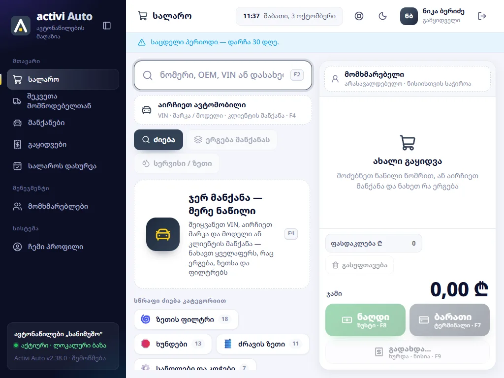504x378 pixels.
Task: Pay with ბარათი card button
Action: coord(450,320)
